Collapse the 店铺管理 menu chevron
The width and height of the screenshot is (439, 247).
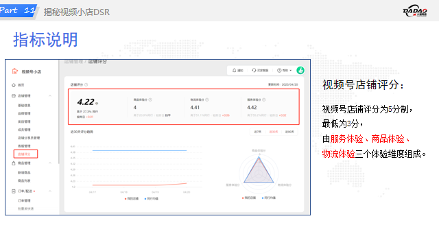50,96
